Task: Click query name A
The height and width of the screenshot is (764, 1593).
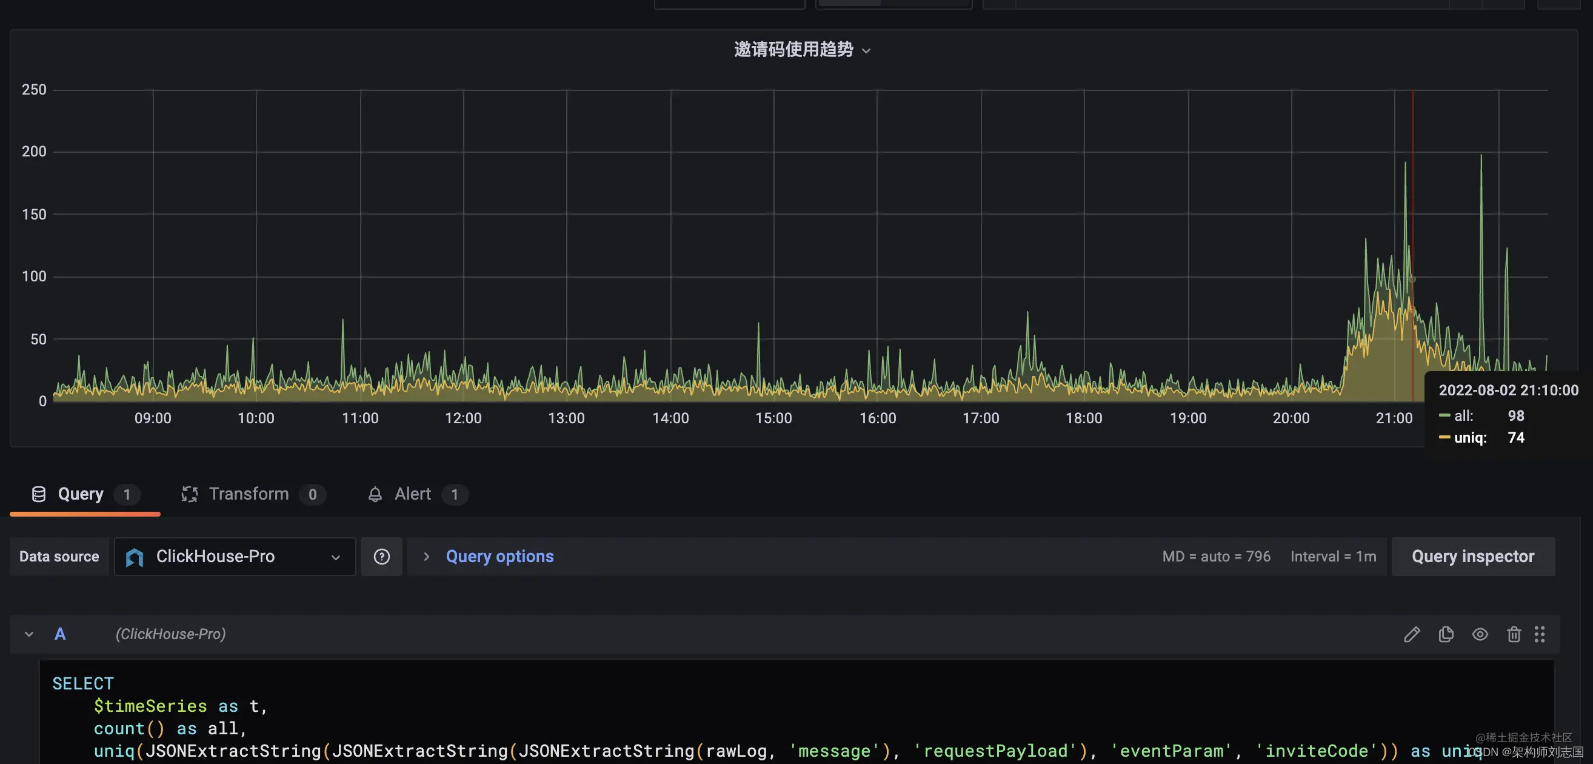Action: pos(60,634)
